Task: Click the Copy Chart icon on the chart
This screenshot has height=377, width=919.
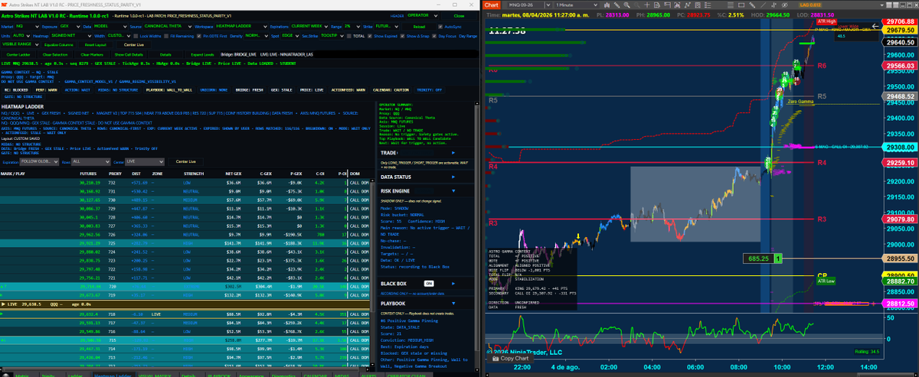Action: click(496, 358)
